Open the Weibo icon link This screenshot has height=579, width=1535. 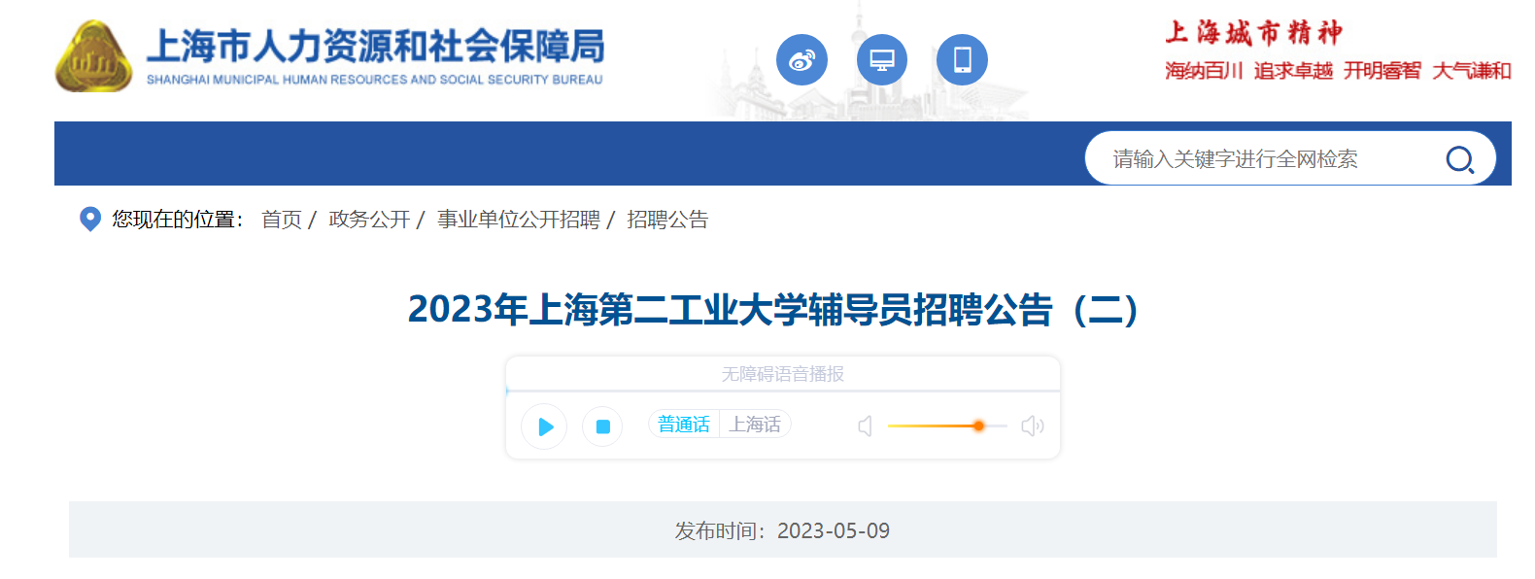click(802, 60)
